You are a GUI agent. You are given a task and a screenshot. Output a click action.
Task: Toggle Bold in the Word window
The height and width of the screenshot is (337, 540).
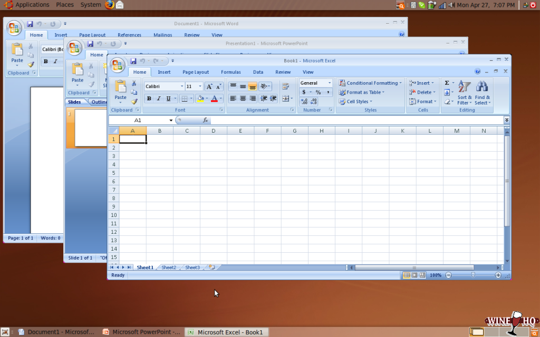[45, 62]
